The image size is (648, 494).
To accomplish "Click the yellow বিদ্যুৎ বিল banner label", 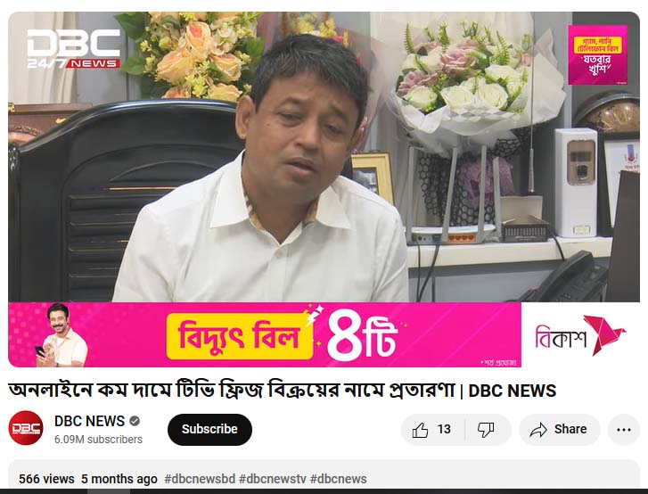I will [x=239, y=336].
